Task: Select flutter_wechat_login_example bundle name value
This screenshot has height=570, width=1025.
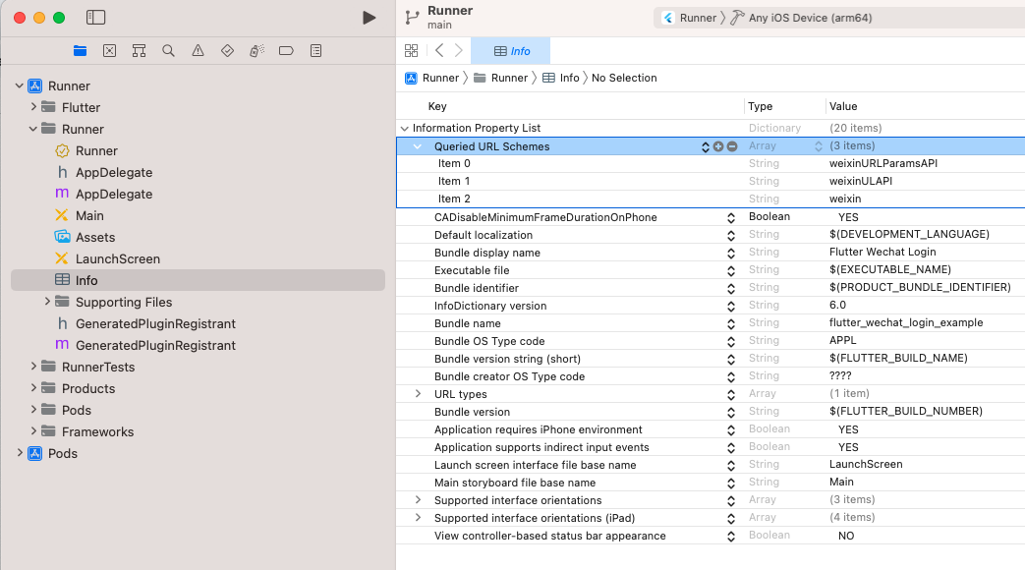Action: pyautogui.click(x=905, y=322)
